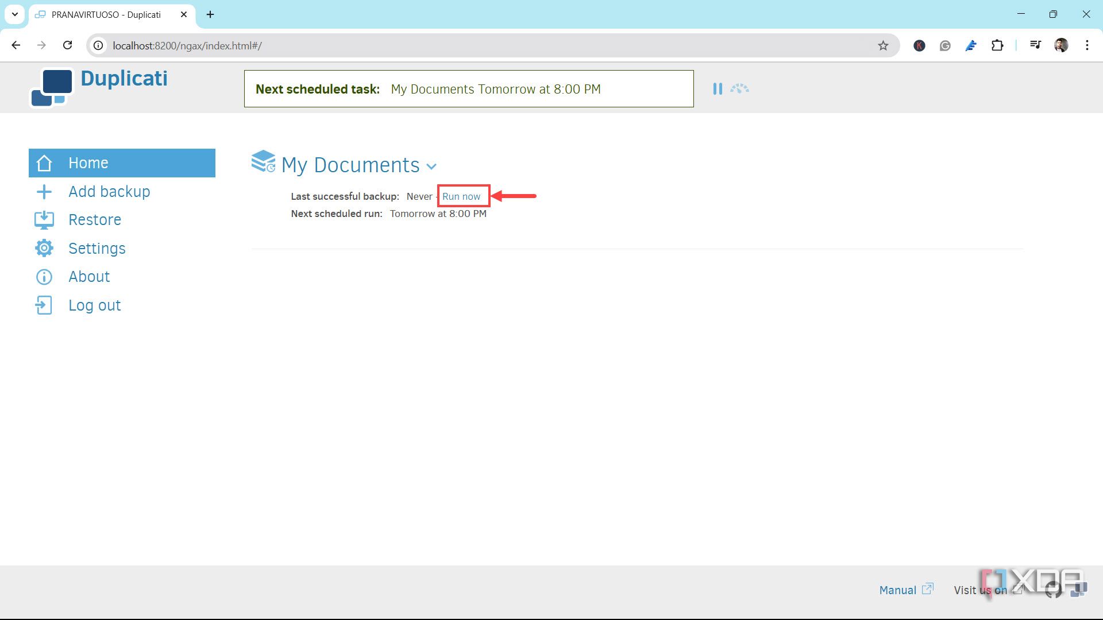
Task: Click the My Documents backup stack icon
Action: tap(263, 161)
